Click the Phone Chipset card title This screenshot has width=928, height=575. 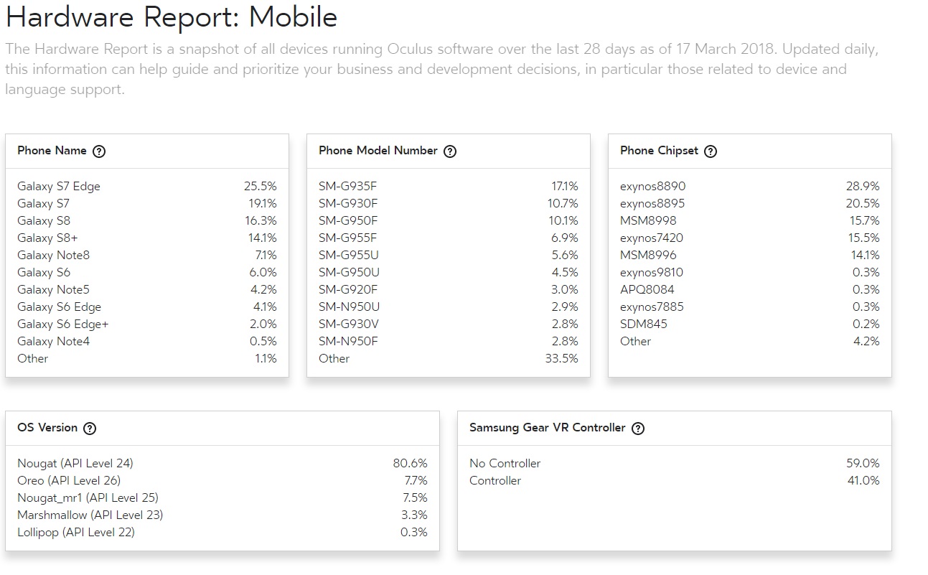pyautogui.click(x=659, y=151)
